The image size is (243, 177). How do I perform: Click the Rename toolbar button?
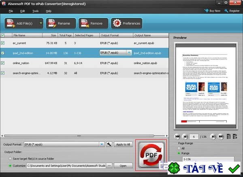click(61, 23)
